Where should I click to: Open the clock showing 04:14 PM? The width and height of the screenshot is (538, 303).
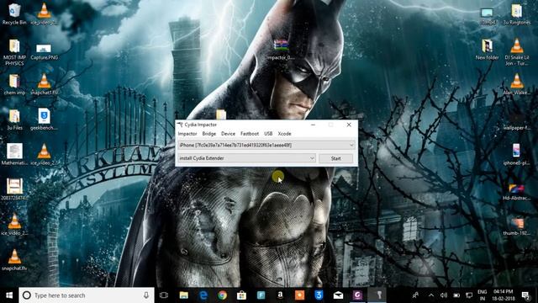[503, 295]
